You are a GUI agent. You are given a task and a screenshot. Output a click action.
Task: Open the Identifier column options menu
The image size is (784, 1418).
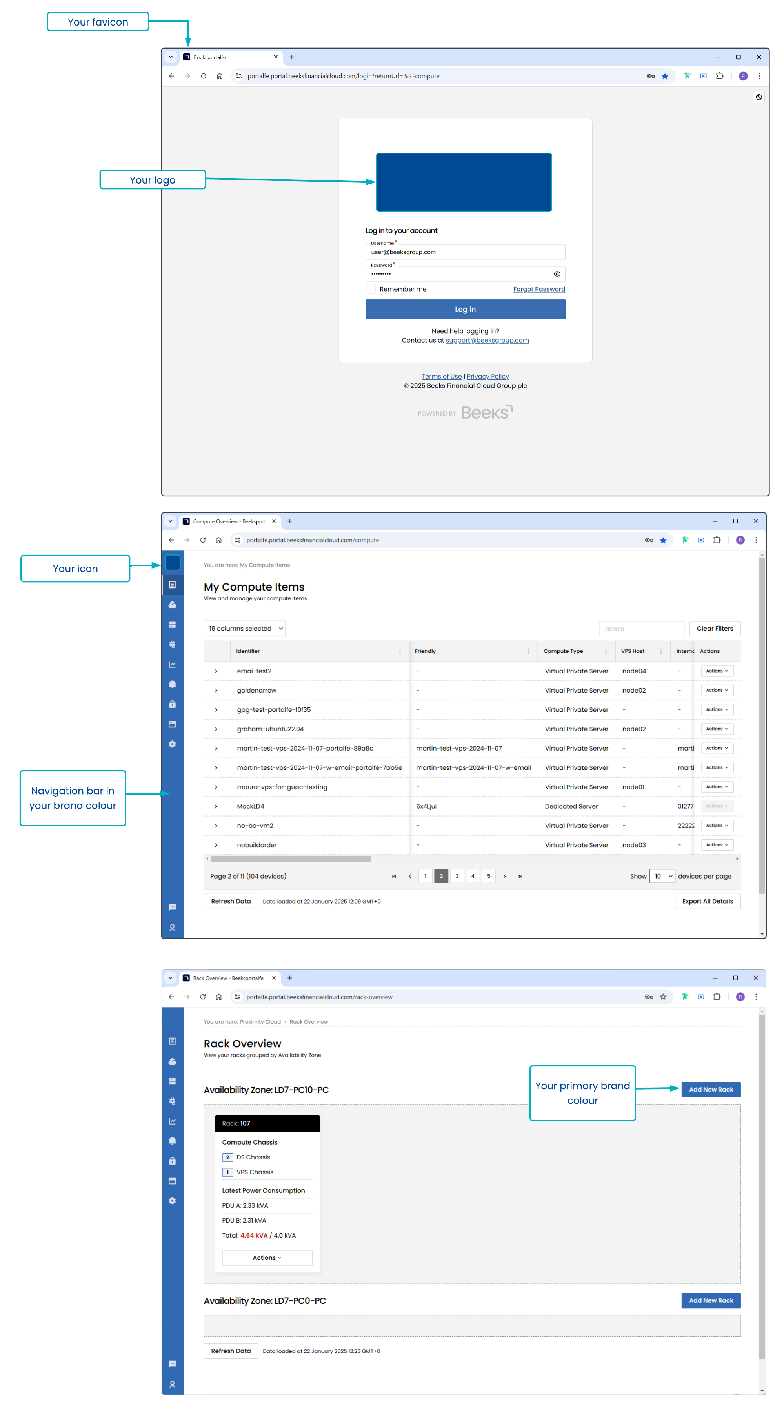[x=400, y=651]
